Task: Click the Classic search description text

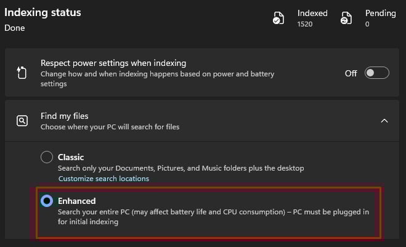Action: 181,168
